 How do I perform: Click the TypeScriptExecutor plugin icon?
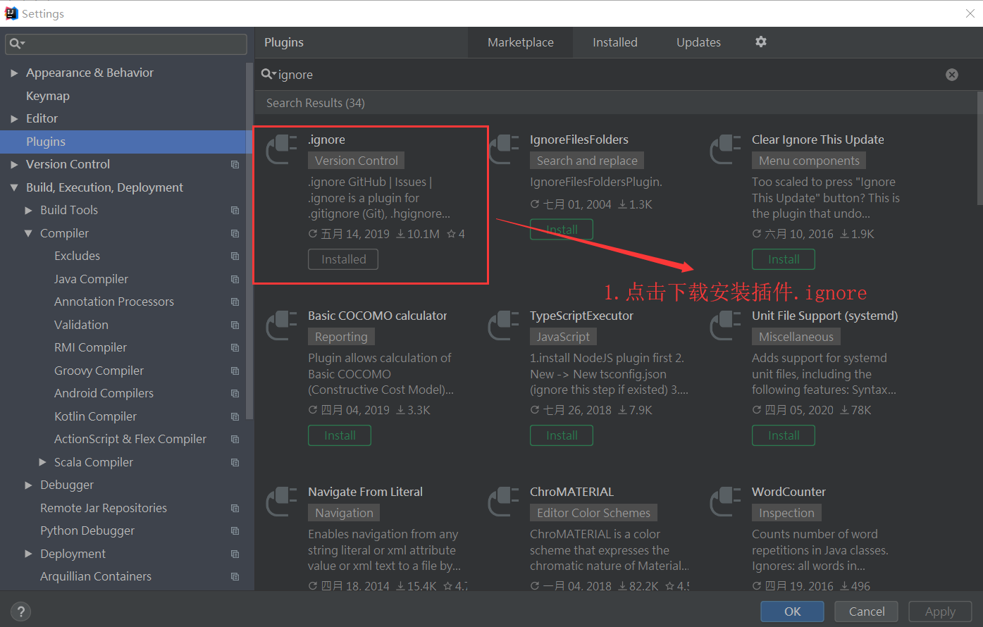coord(504,325)
